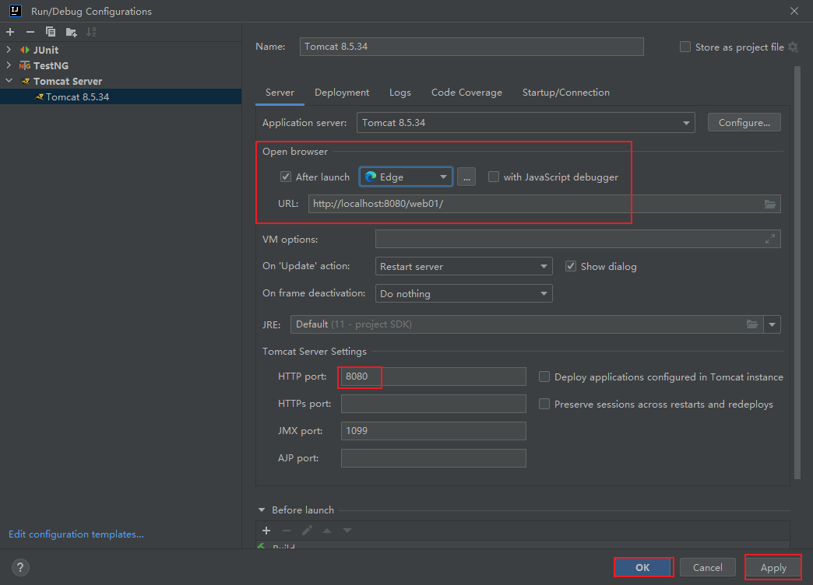Expand the VM options field

770,239
